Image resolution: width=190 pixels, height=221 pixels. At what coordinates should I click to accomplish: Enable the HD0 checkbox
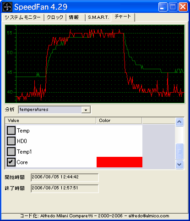click(x=11, y=141)
